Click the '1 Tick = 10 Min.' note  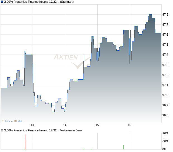13,121
